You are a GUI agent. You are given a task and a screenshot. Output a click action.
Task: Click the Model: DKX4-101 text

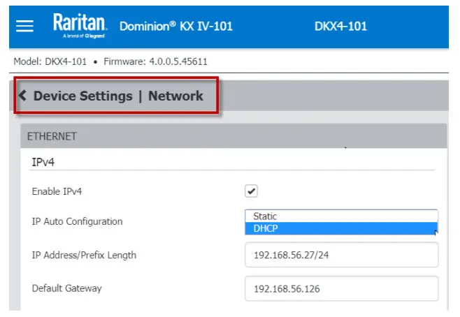(x=50, y=61)
